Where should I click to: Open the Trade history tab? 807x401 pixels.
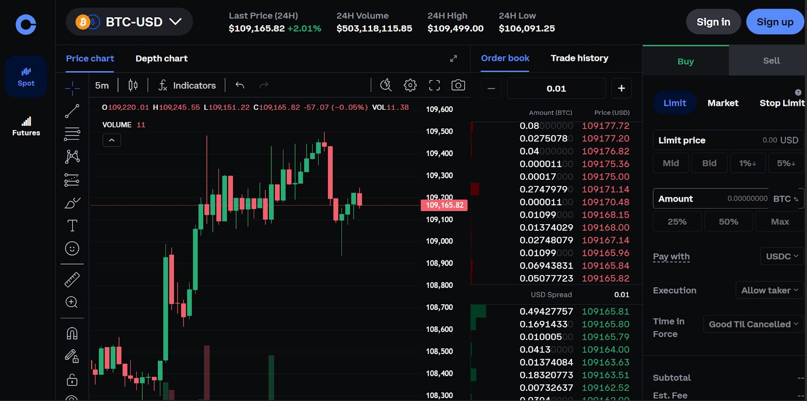[579, 58]
